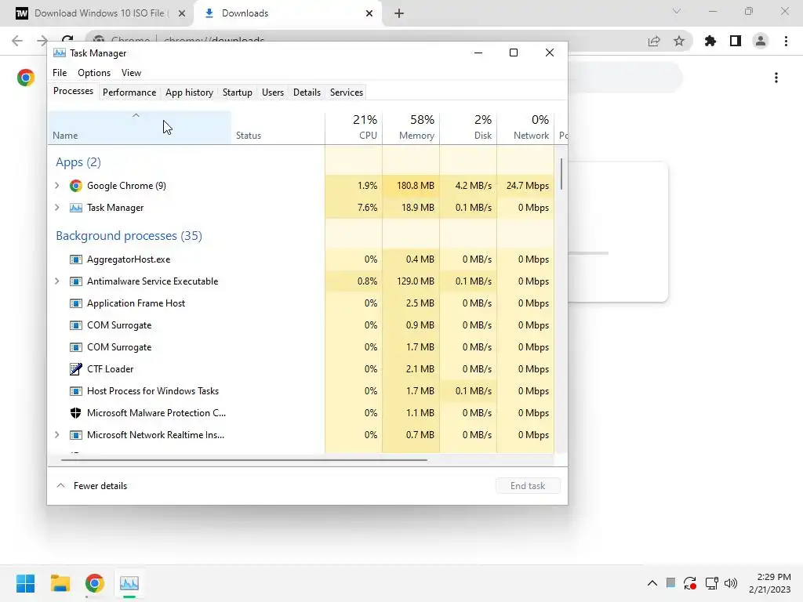Switch to the Performance tab

coord(129,92)
